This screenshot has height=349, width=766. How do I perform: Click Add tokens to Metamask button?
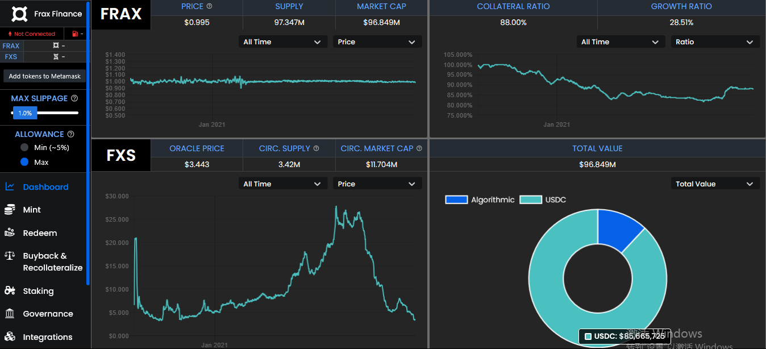point(45,76)
